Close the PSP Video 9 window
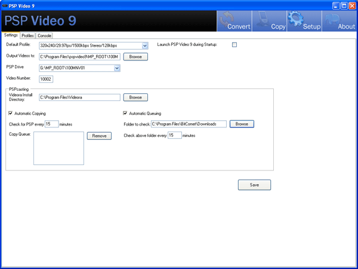 [x=352, y=6]
